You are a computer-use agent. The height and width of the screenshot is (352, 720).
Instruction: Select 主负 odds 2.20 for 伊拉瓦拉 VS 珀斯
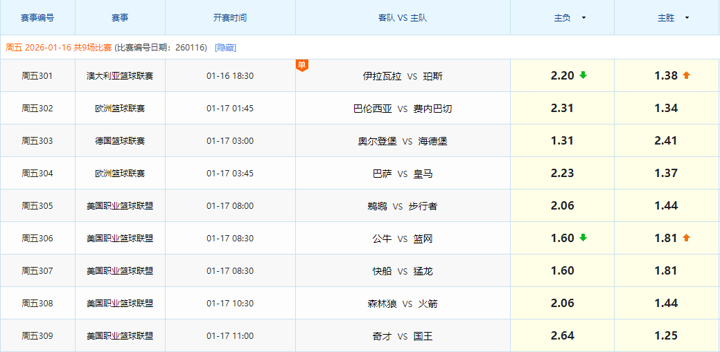563,75
